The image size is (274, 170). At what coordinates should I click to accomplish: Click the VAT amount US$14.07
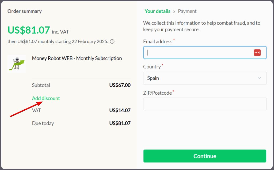click(x=120, y=110)
